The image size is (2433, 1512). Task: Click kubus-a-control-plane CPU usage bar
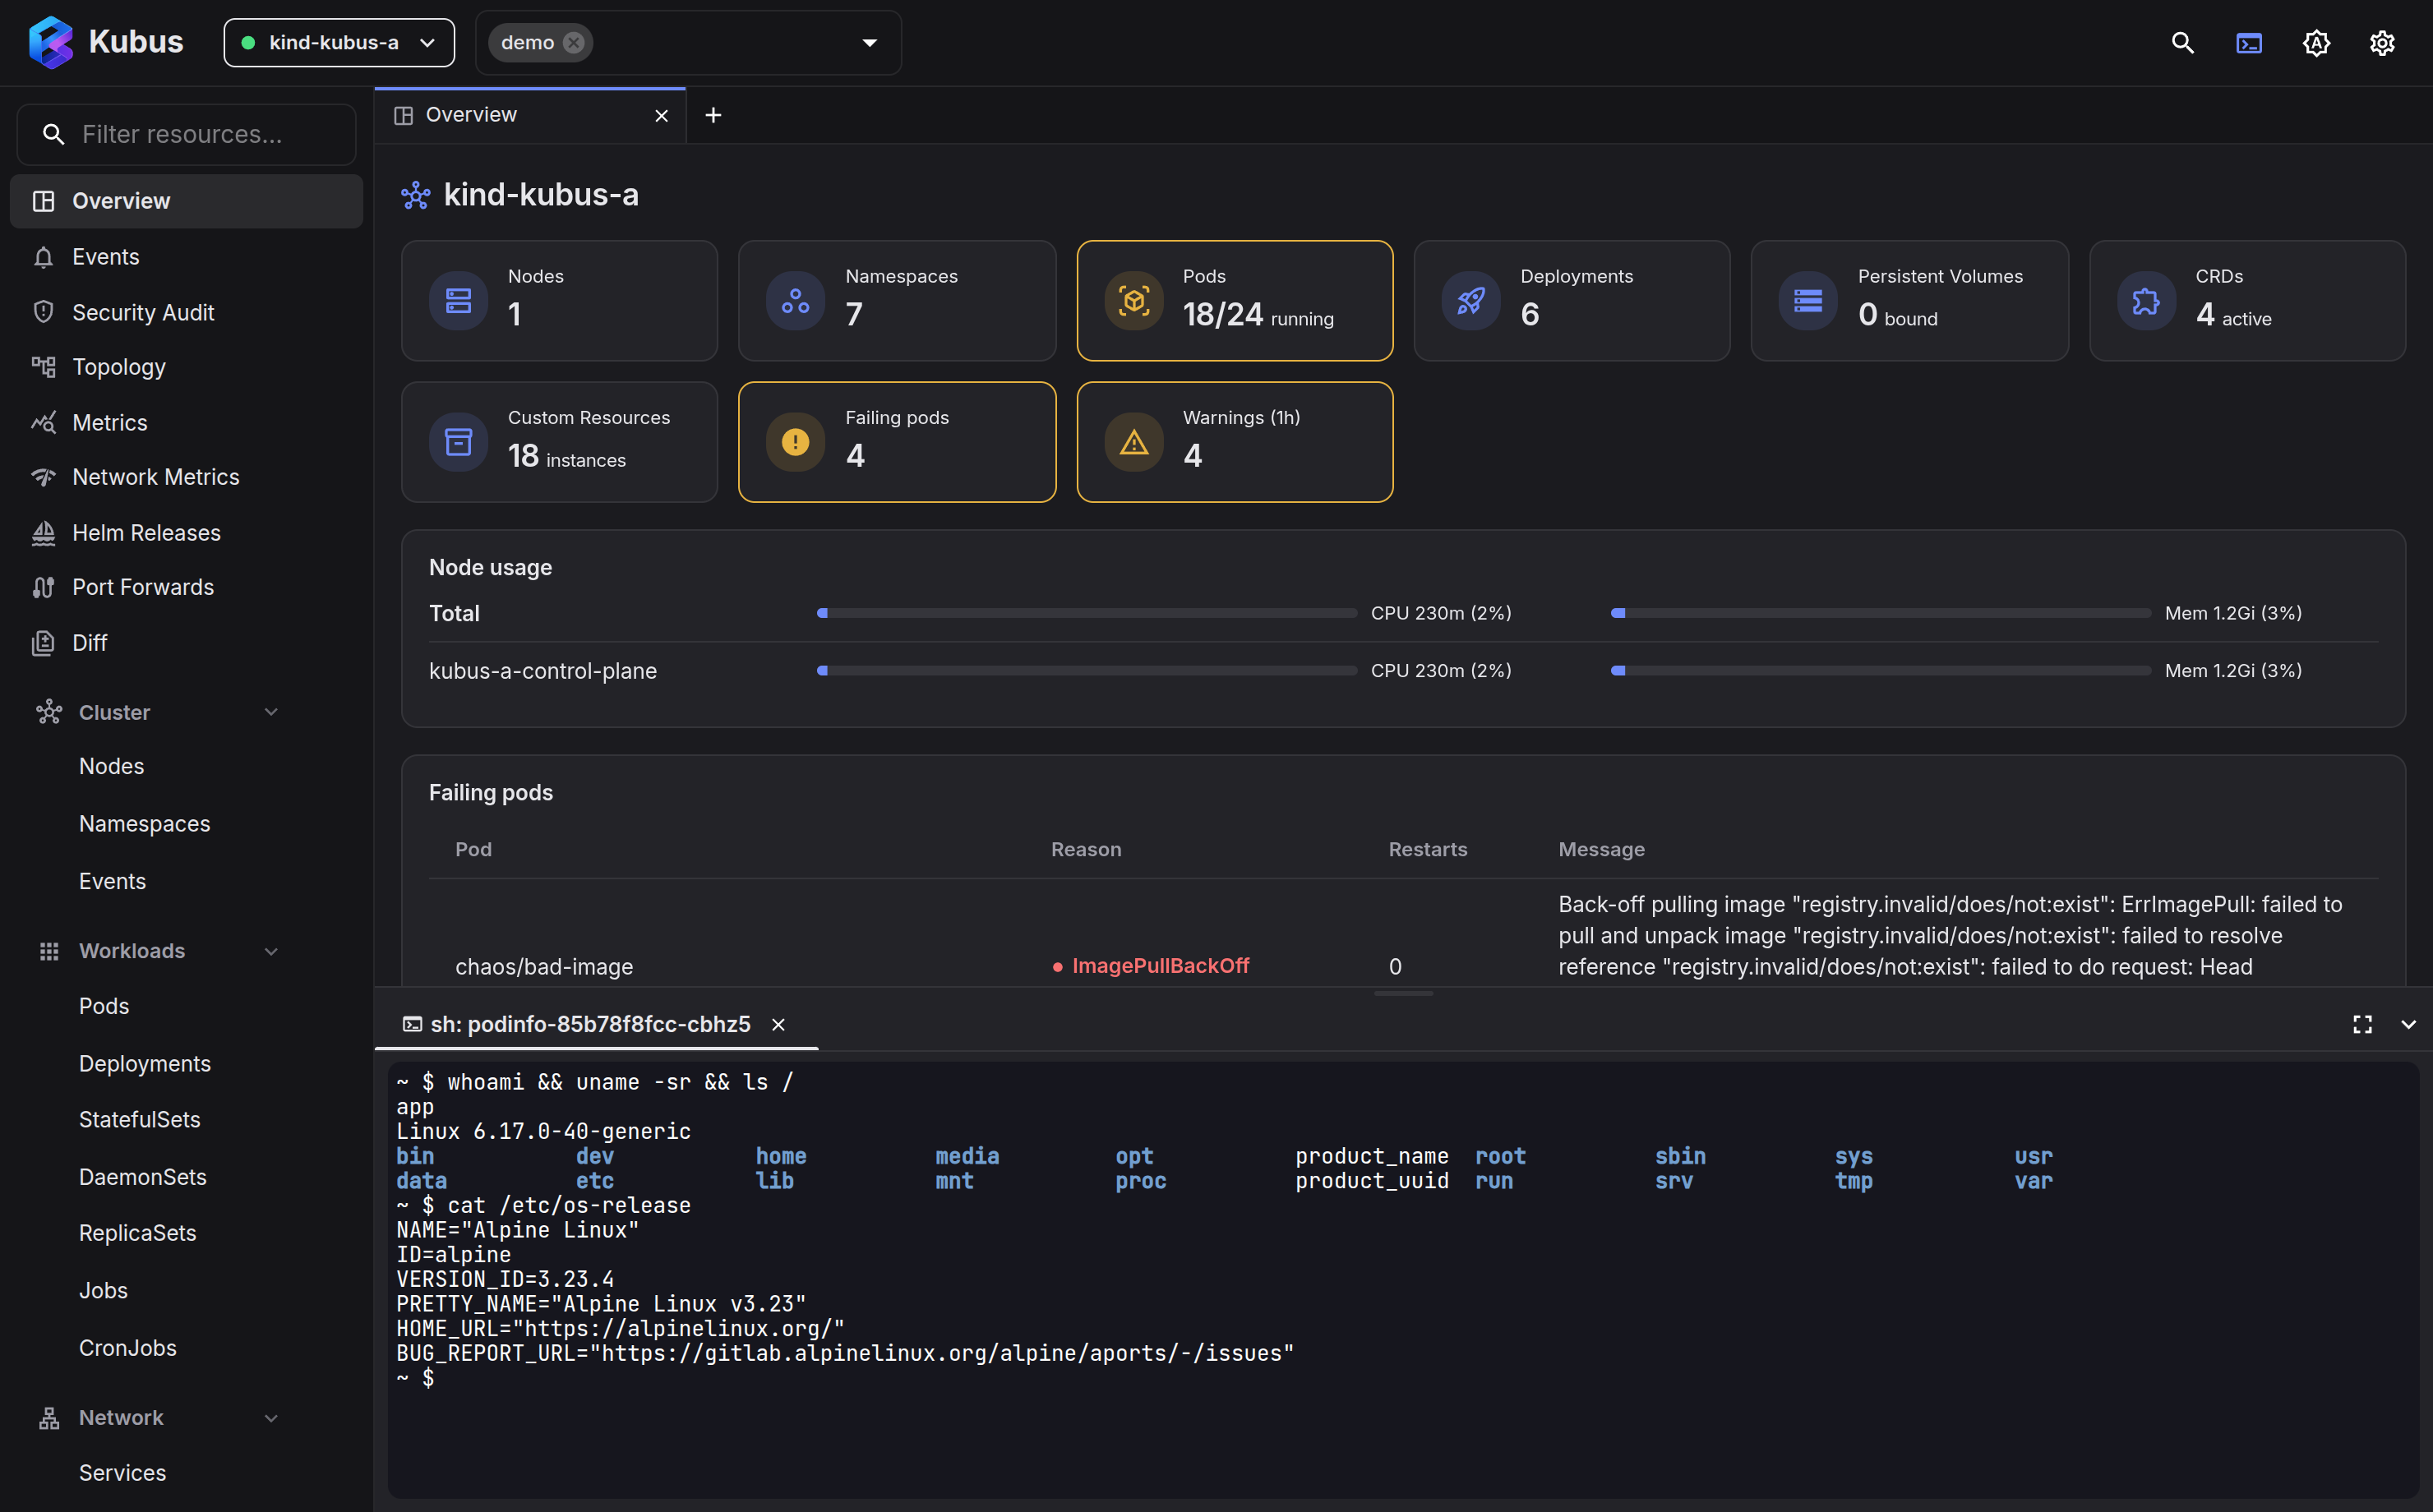[x=1087, y=671]
